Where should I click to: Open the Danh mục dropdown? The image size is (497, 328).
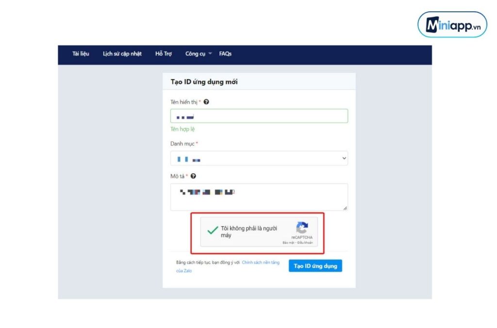pyautogui.click(x=259, y=158)
